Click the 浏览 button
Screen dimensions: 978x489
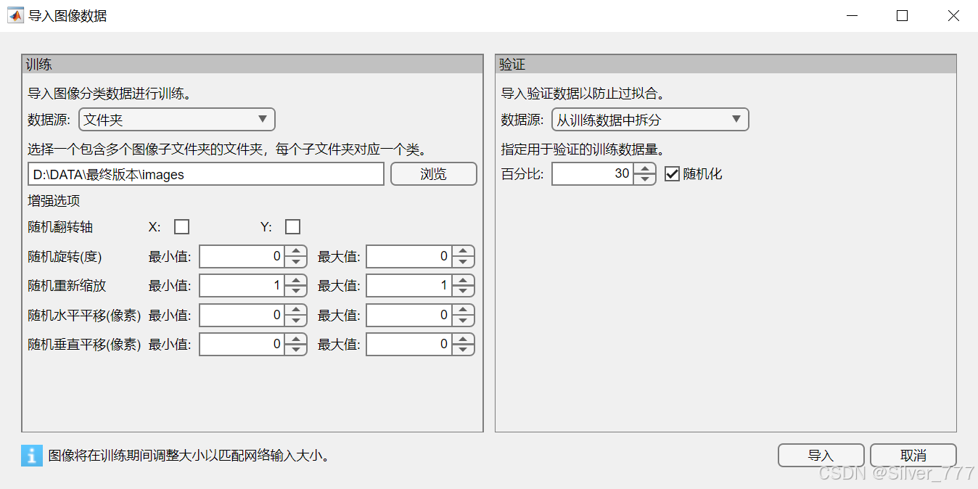click(434, 174)
